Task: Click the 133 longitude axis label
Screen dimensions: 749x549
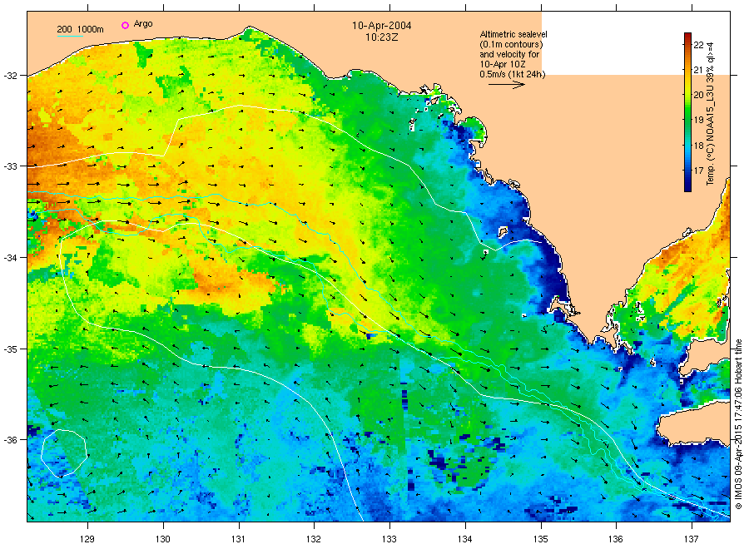Action: 389,539
